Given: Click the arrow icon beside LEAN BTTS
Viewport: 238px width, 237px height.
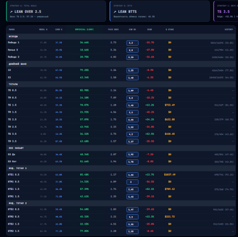Looking at the screenshot, I should point(115,12).
